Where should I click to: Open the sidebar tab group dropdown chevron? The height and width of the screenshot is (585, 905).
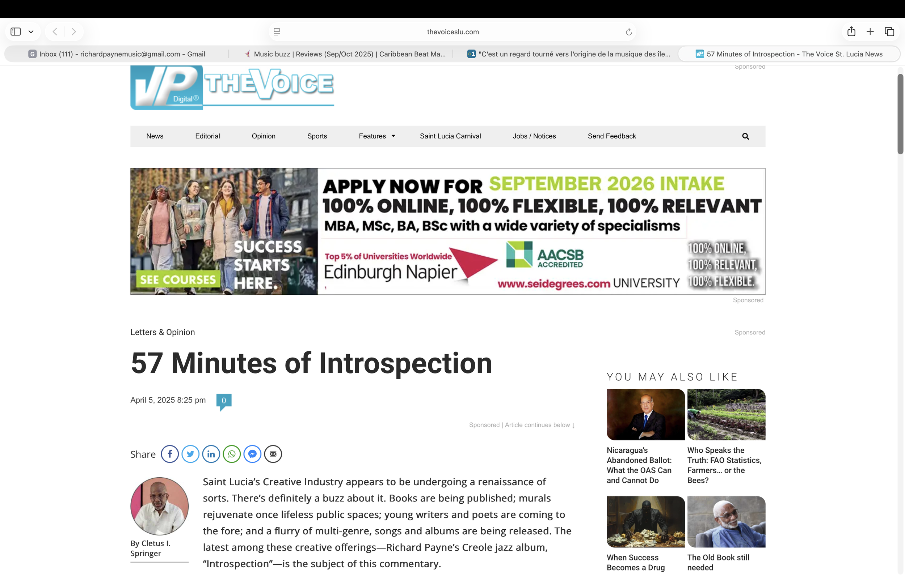pyautogui.click(x=31, y=31)
